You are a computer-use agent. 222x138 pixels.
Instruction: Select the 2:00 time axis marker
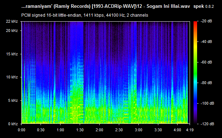tap(99, 130)
